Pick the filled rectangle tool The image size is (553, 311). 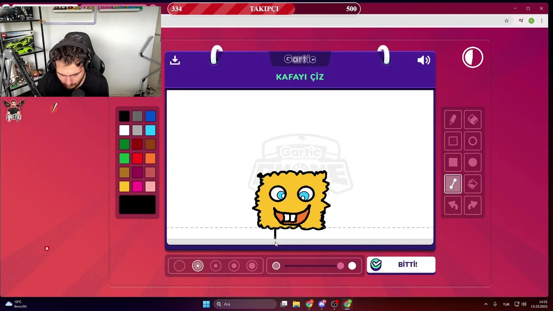[453, 162]
